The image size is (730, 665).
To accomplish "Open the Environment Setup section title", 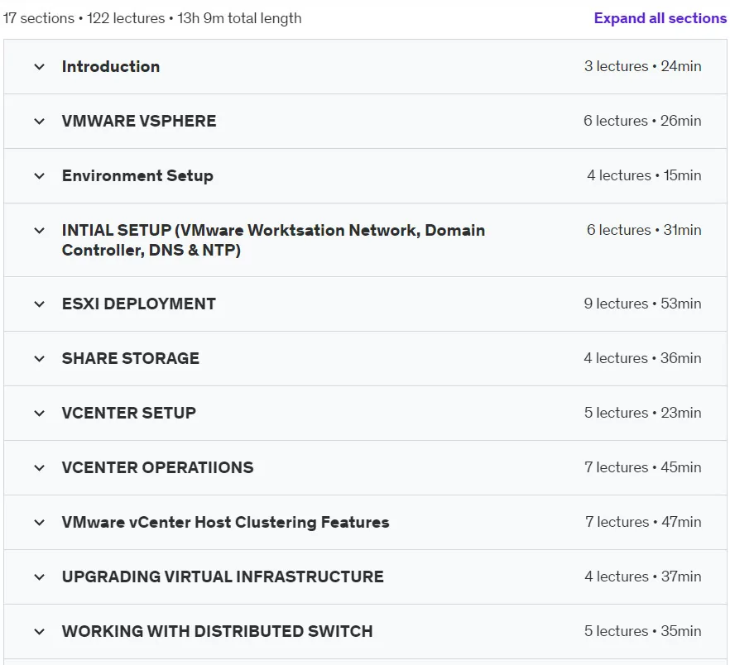I will (x=137, y=176).
